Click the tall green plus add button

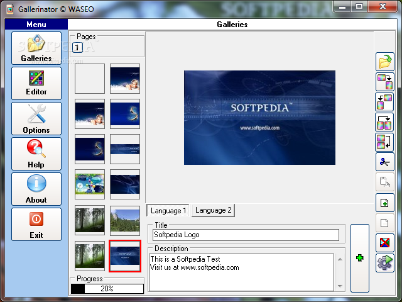coord(360,258)
